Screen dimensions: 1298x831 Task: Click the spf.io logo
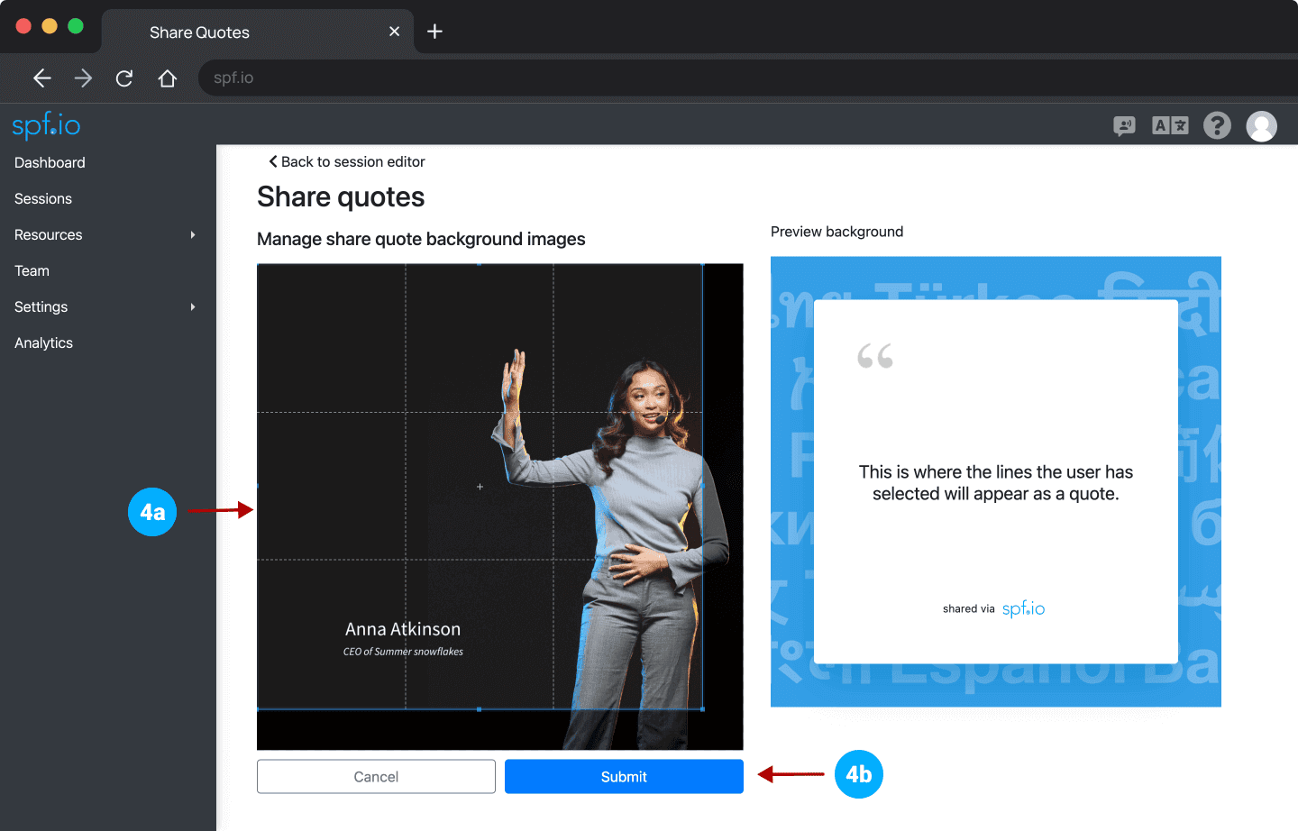(x=46, y=125)
